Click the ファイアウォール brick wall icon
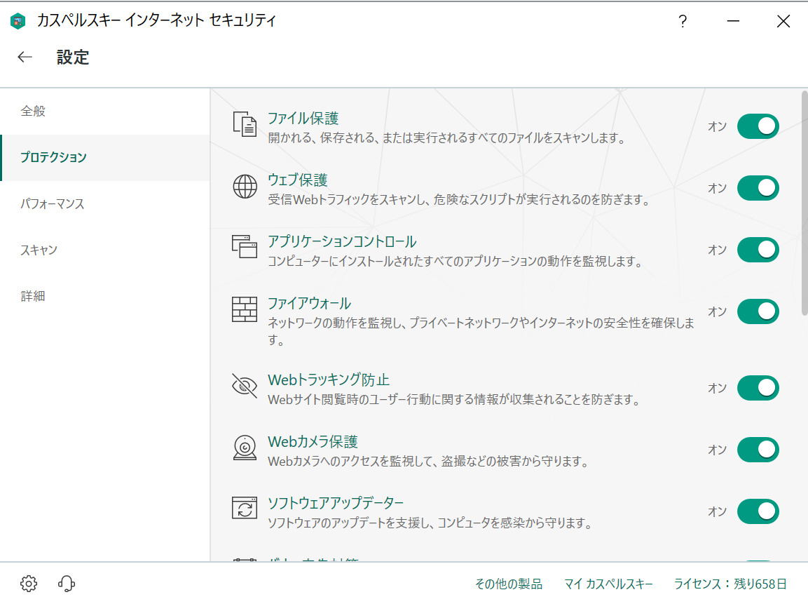Screen dimensions: 808x604 click(245, 309)
